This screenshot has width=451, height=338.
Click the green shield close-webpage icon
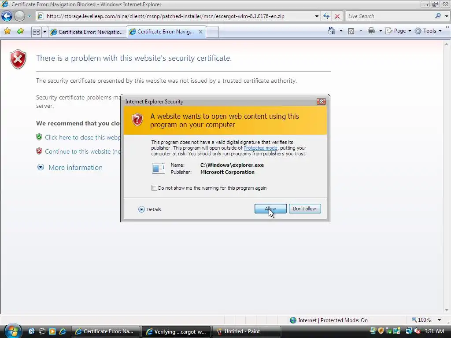click(x=39, y=137)
